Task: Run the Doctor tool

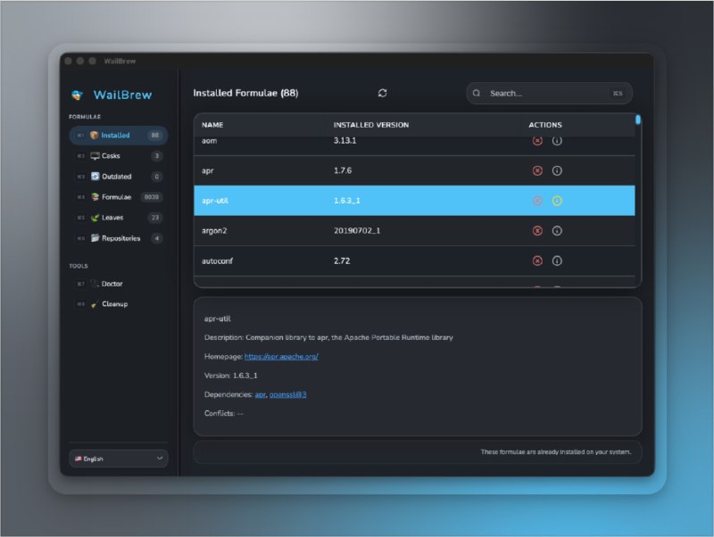Action: (x=112, y=284)
